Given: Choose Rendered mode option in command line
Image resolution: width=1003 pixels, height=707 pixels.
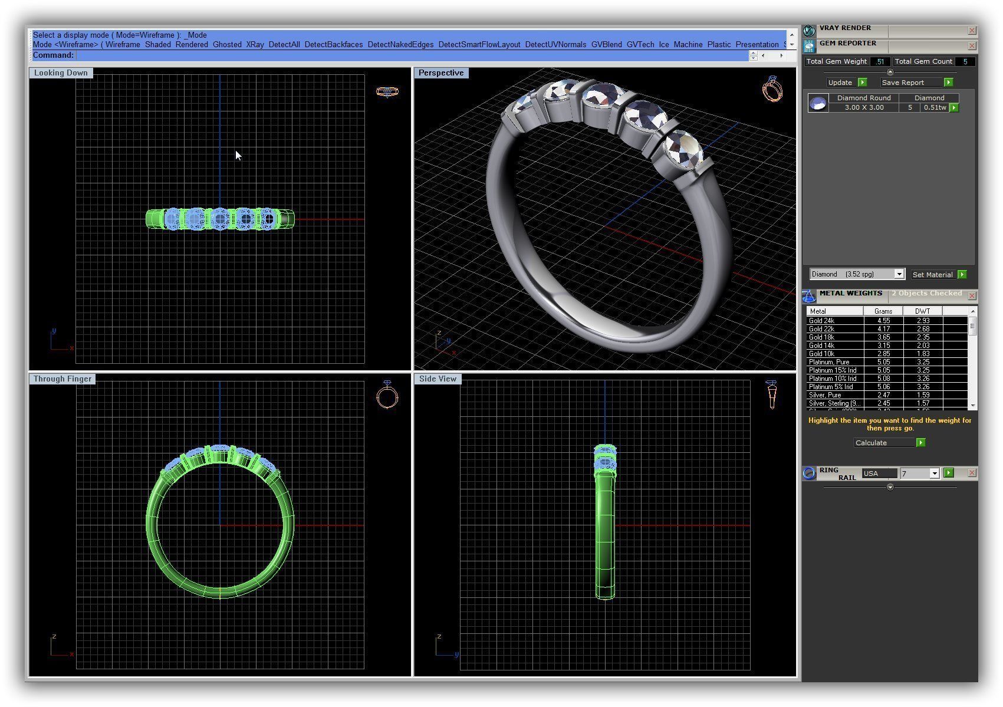Looking at the screenshot, I should [192, 45].
